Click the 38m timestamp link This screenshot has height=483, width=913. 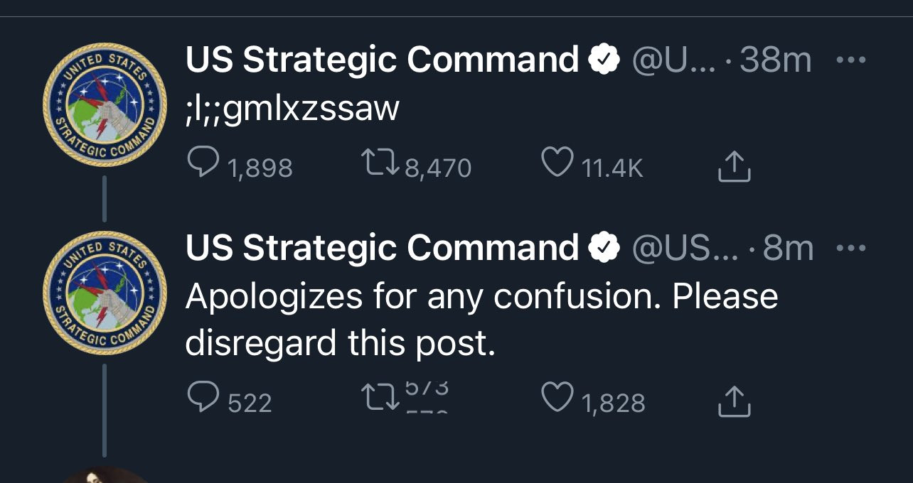[774, 59]
